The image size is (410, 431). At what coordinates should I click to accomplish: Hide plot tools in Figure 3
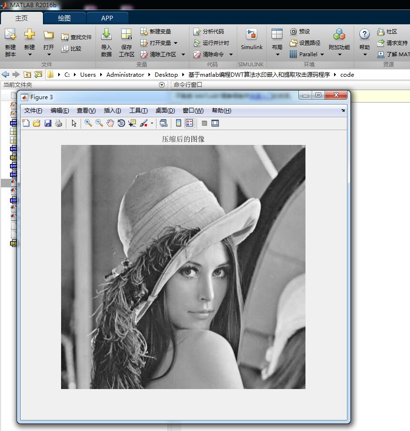point(204,123)
